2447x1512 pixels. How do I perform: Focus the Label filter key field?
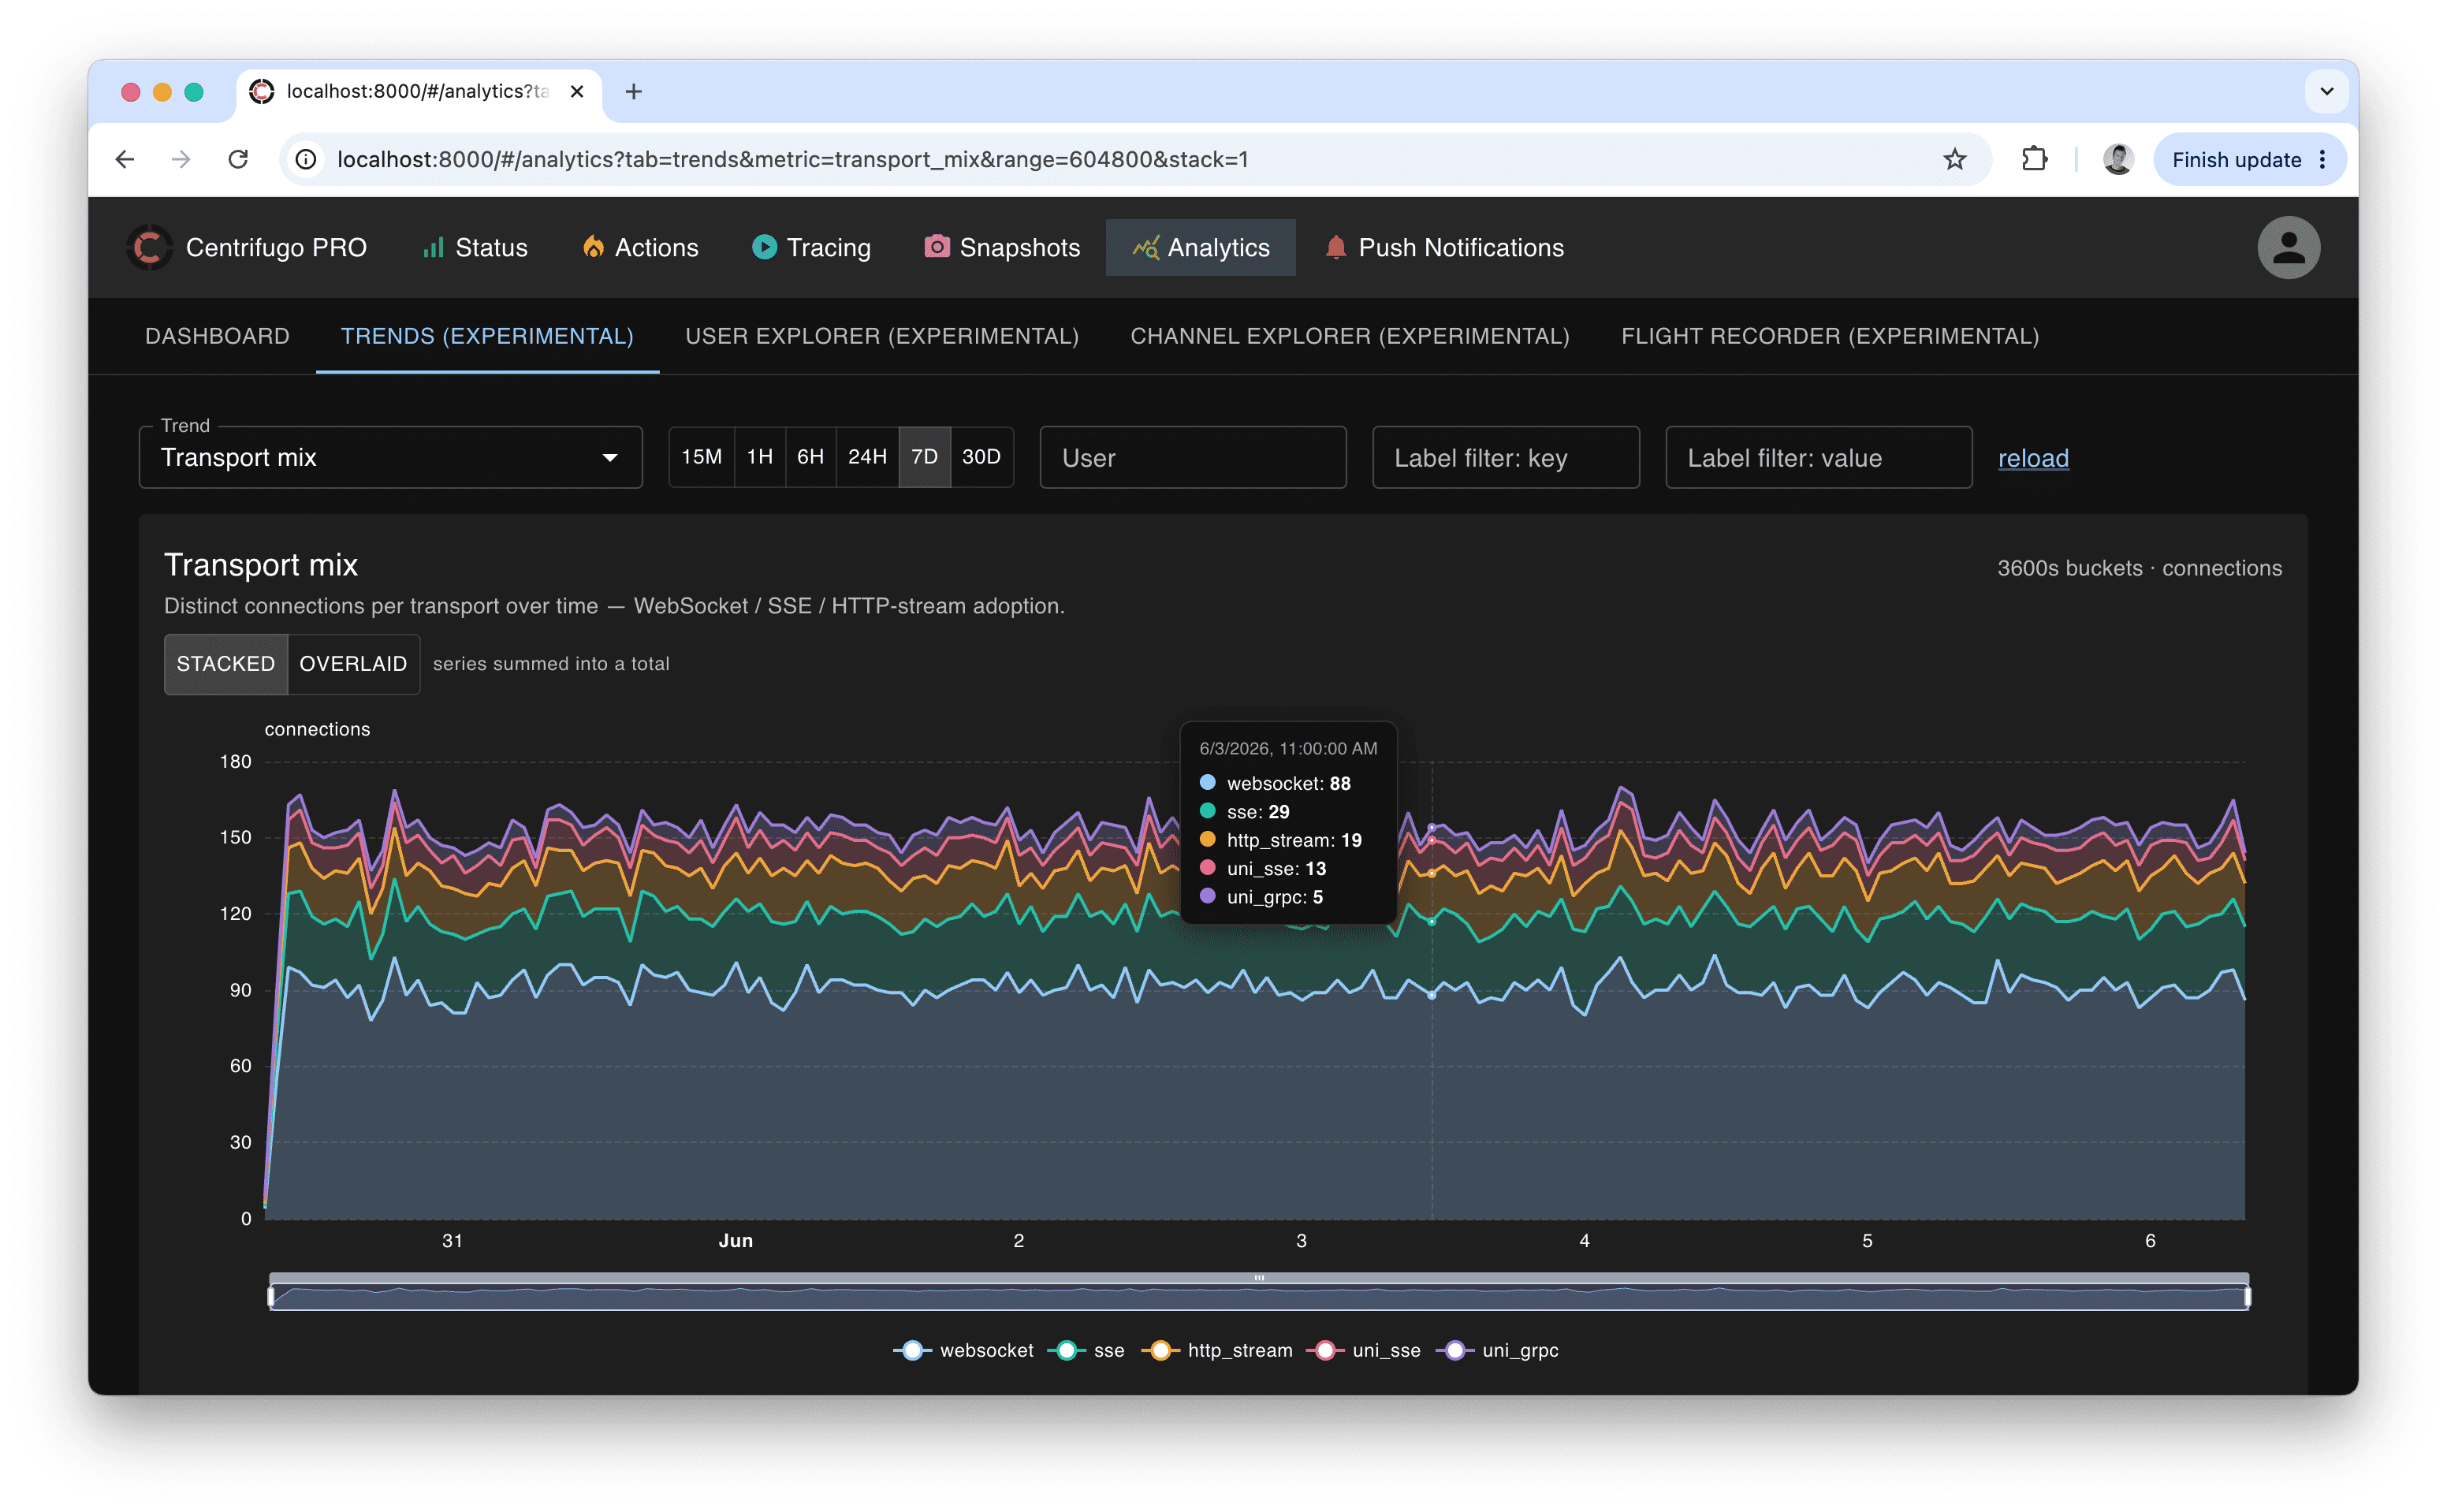(1505, 457)
